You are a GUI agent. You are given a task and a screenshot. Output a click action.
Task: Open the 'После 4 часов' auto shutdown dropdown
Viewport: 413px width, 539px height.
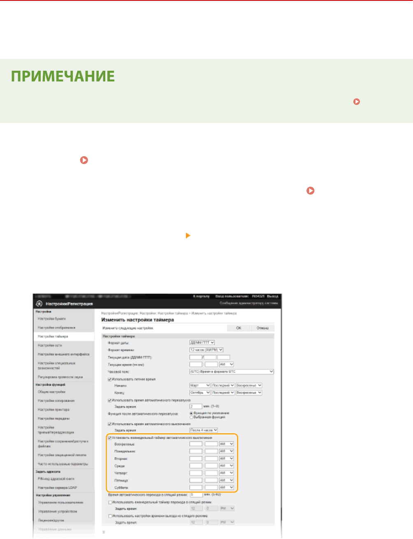coord(204,430)
